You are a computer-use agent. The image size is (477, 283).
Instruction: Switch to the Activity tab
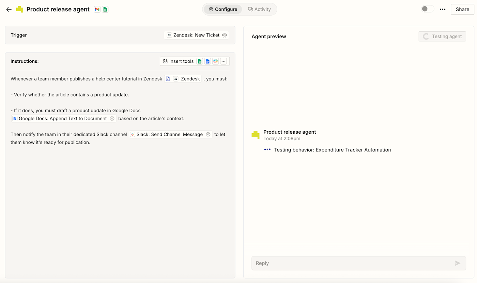[259, 9]
